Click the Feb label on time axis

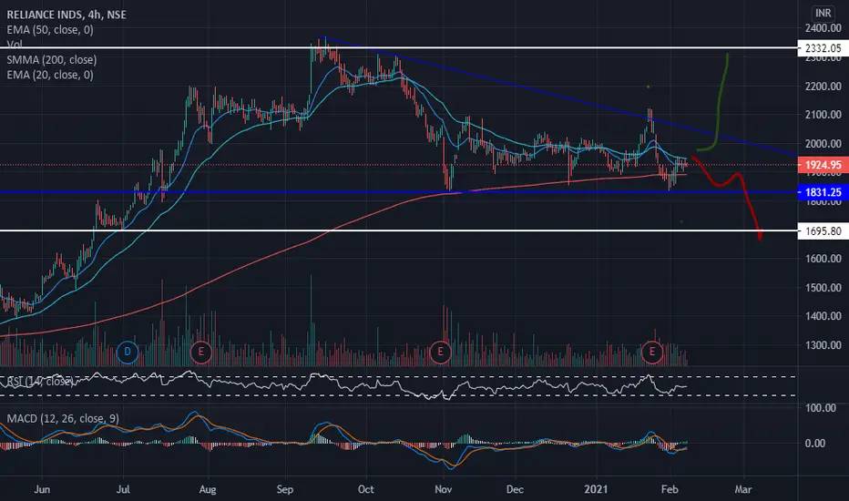click(x=670, y=489)
